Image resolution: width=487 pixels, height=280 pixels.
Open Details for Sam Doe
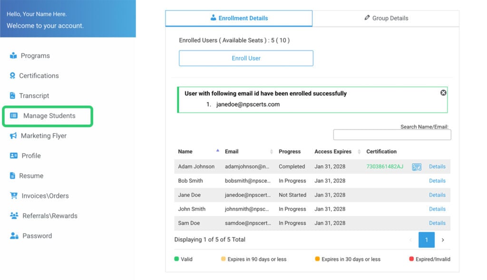pyautogui.click(x=437, y=223)
